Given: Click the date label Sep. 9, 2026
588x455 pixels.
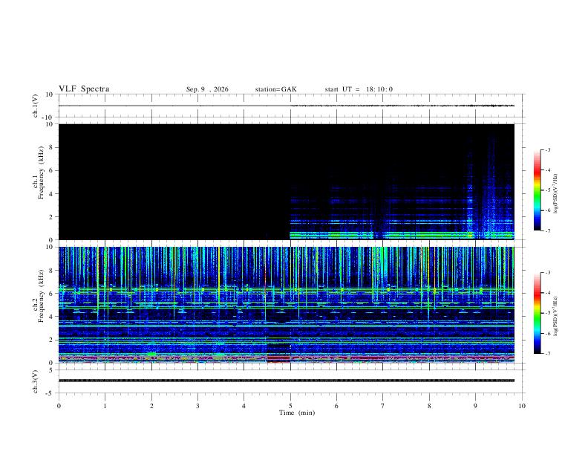Looking at the screenshot, I should click(207, 89).
